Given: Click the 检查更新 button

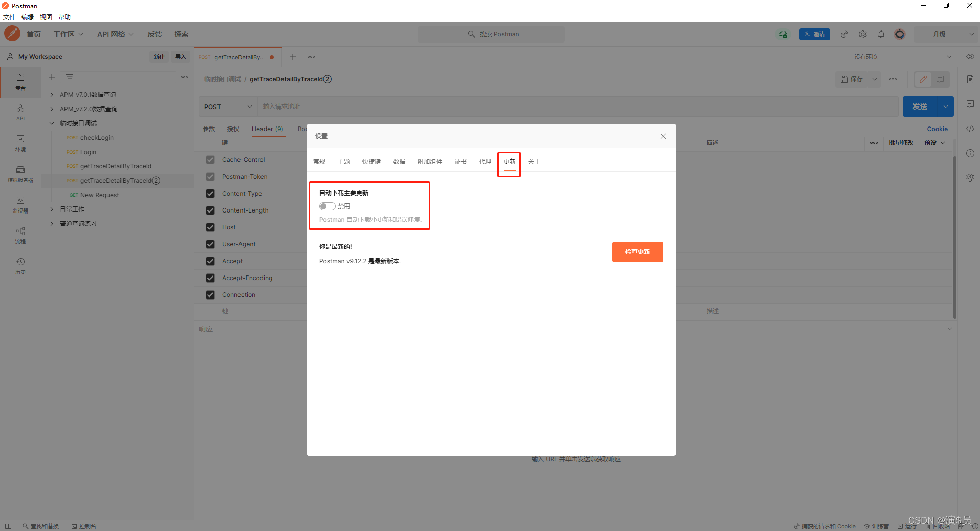Looking at the screenshot, I should [638, 252].
